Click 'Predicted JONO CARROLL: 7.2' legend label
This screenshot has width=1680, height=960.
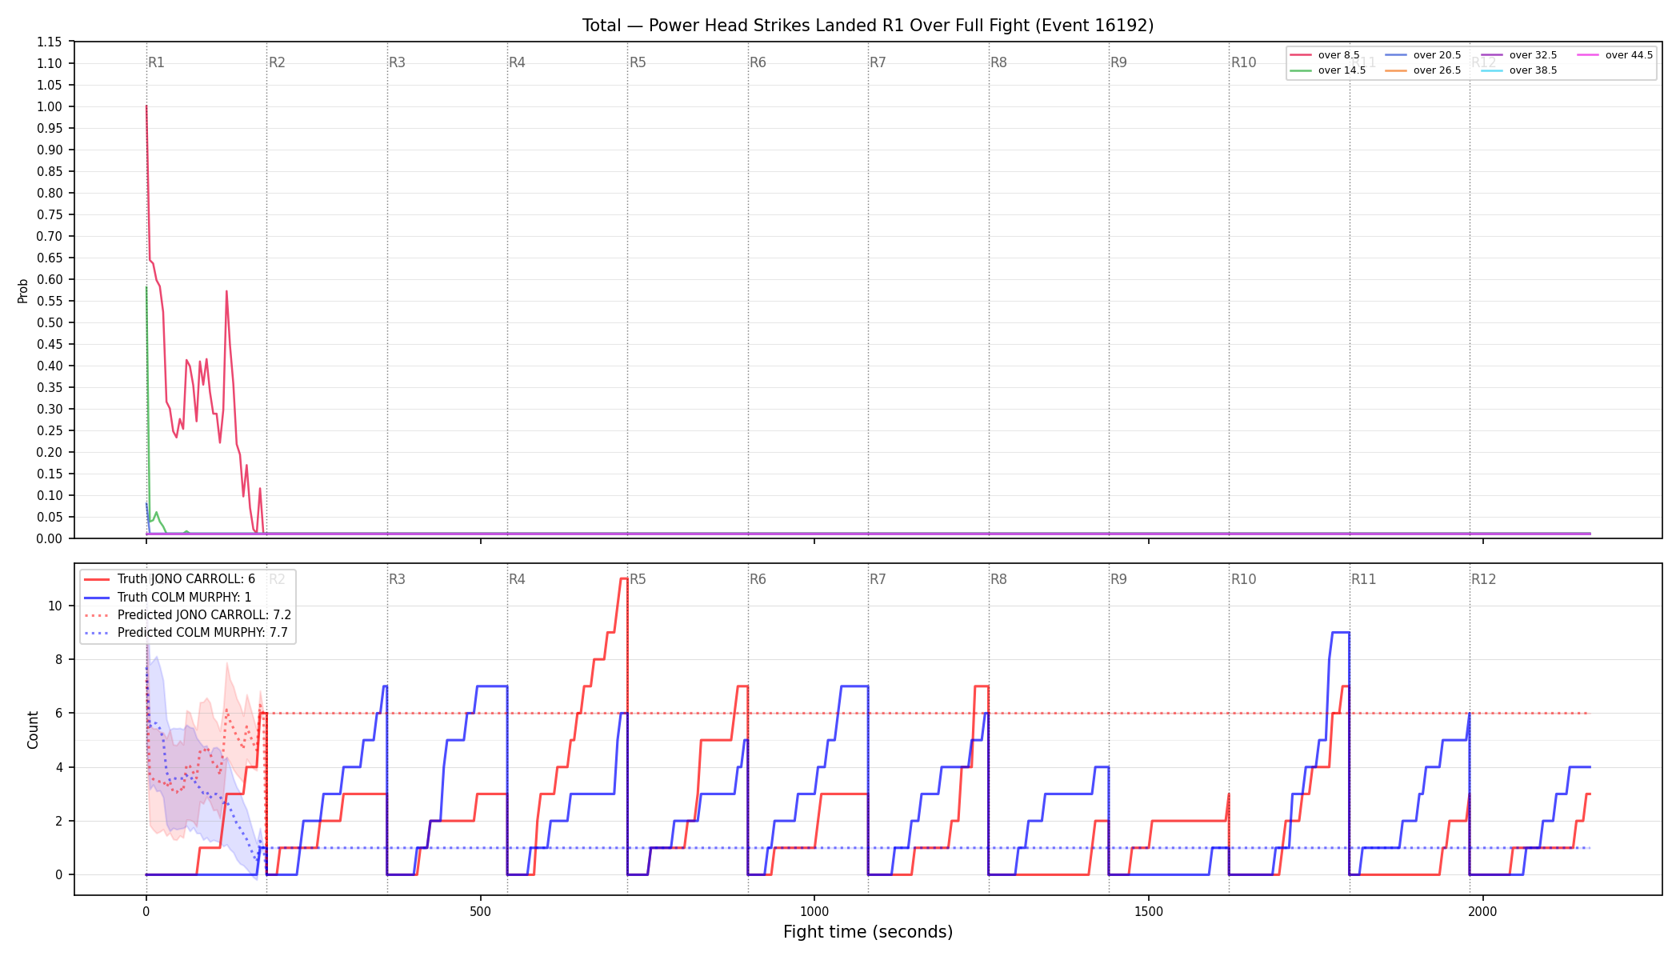[204, 615]
